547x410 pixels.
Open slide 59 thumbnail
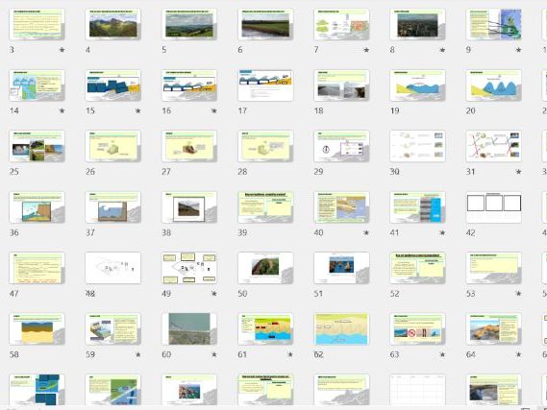coord(113,329)
